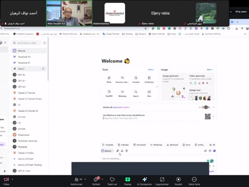Open Zoom Uygulamalar apps

click(162, 181)
